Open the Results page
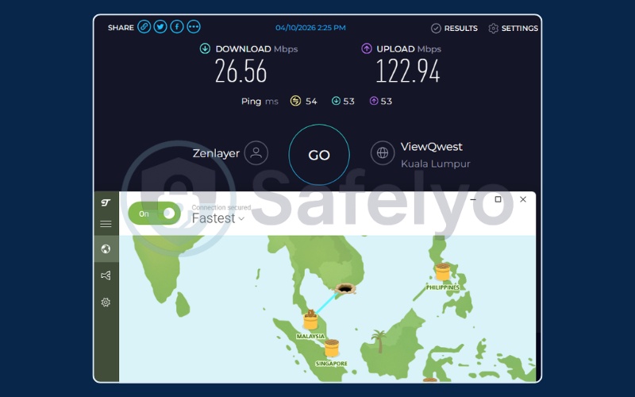 tap(454, 28)
